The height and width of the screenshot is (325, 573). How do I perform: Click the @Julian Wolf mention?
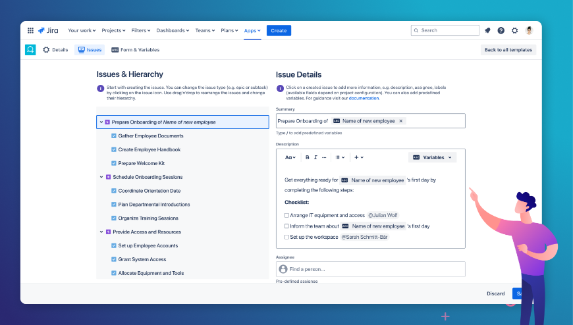click(383, 215)
